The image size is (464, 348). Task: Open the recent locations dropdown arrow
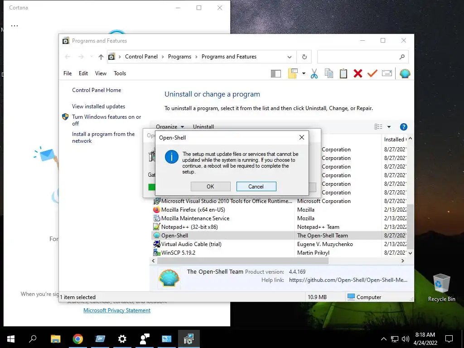pos(92,57)
